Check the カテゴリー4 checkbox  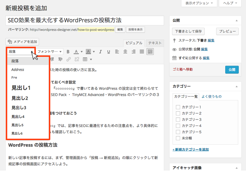point(178,126)
